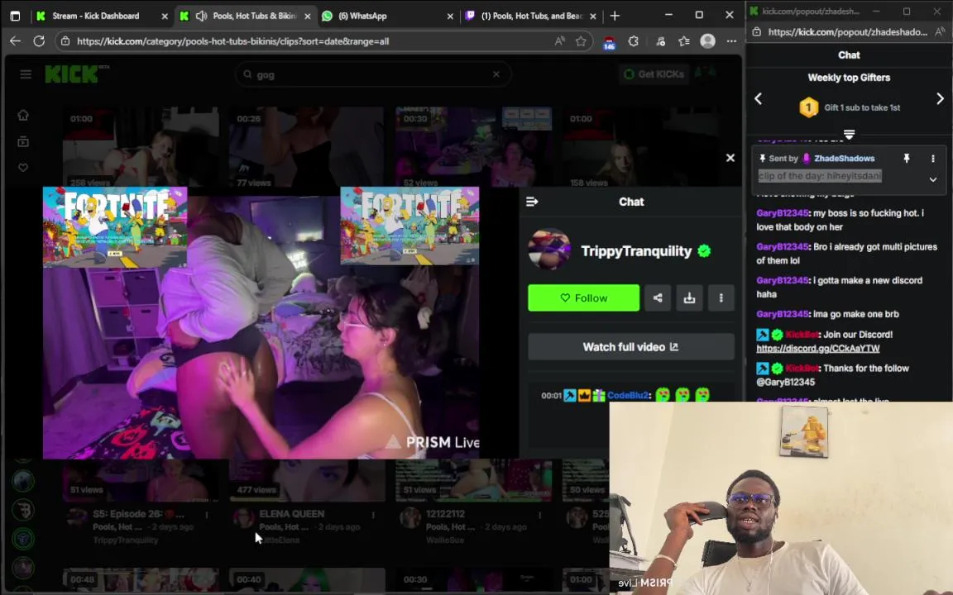Click ZhadeShadows username in pinned message
Screen dimensions: 953x595
pos(844,158)
